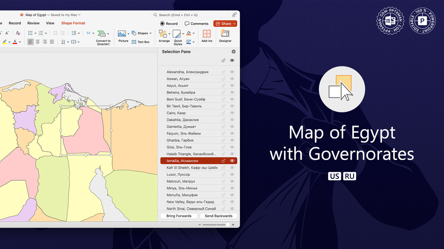The height and width of the screenshot is (249, 444).
Task: Increase the list indent level
Action: 63,33
